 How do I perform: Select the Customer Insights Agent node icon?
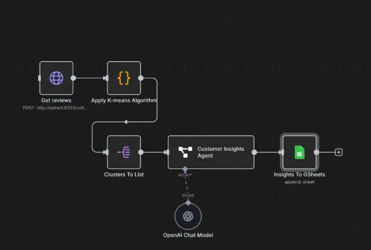point(185,152)
